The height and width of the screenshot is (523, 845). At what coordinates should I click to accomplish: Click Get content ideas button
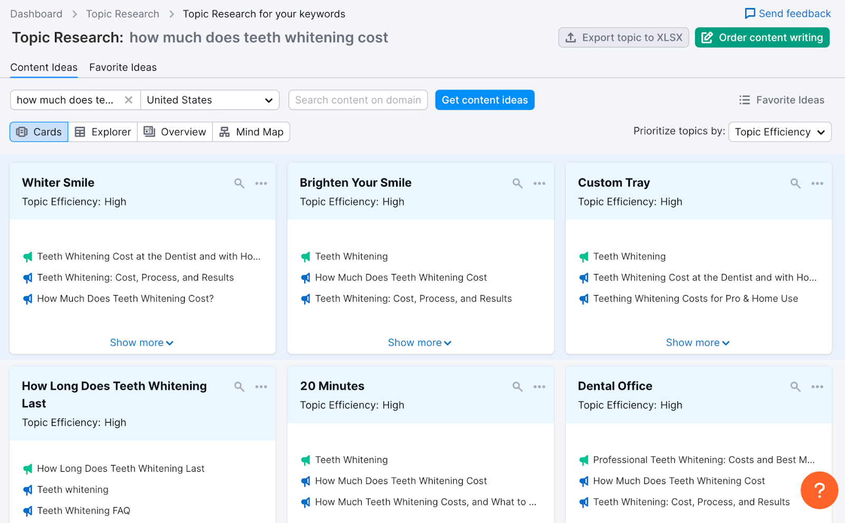tap(485, 100)
